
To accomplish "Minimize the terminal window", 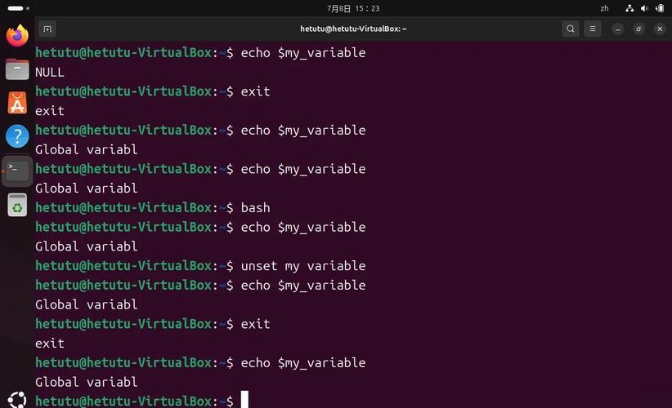I will [x=618, y=29].
